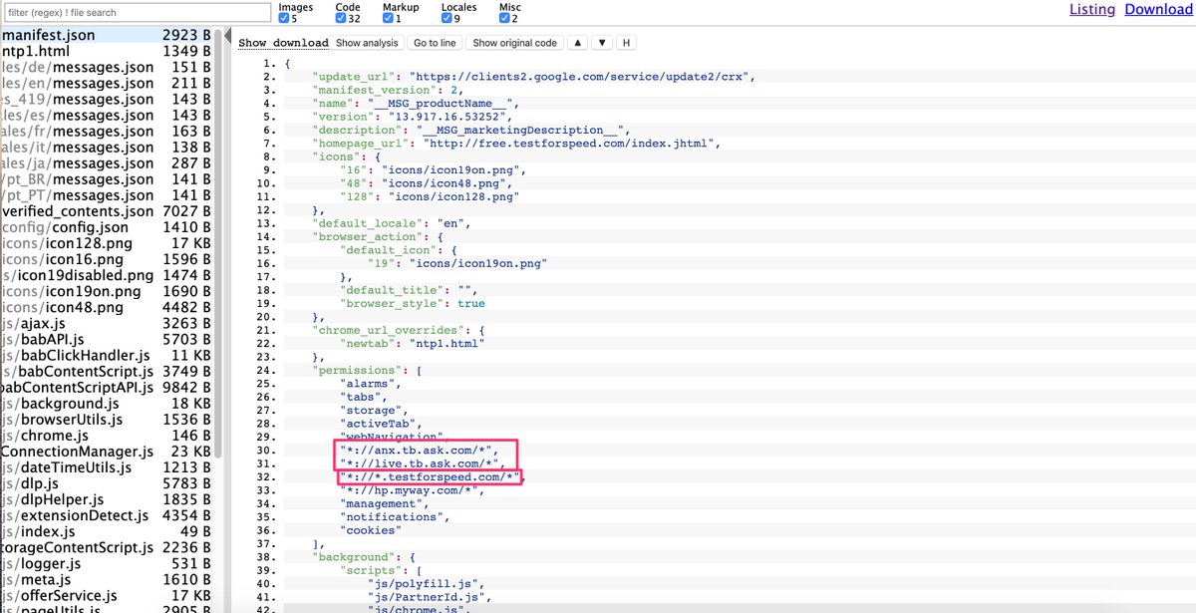Viewport: 1196px width, 613px height.
Task: Open icons/icon16.png file
Action: tap(106, 259)
